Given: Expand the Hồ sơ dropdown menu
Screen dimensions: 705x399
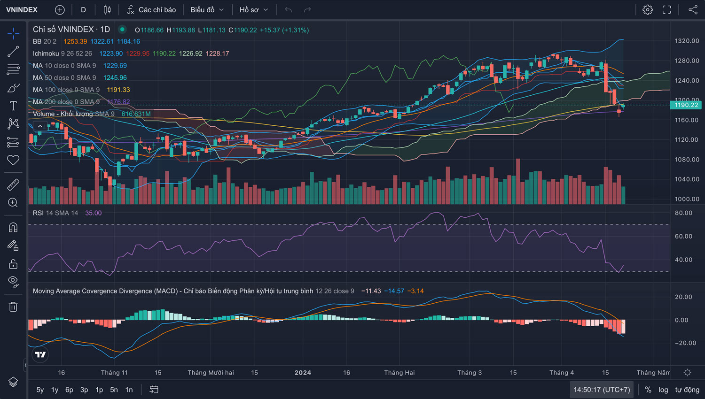Looking at the screenshot, I should 254,10.
